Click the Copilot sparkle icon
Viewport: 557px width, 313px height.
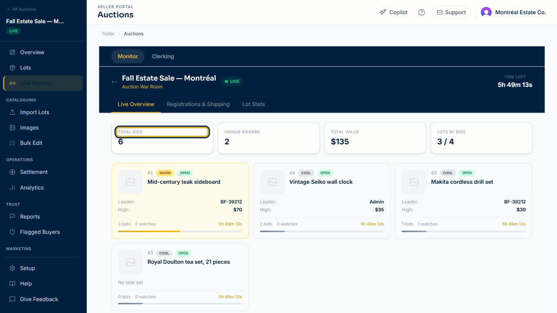(383, 12)
